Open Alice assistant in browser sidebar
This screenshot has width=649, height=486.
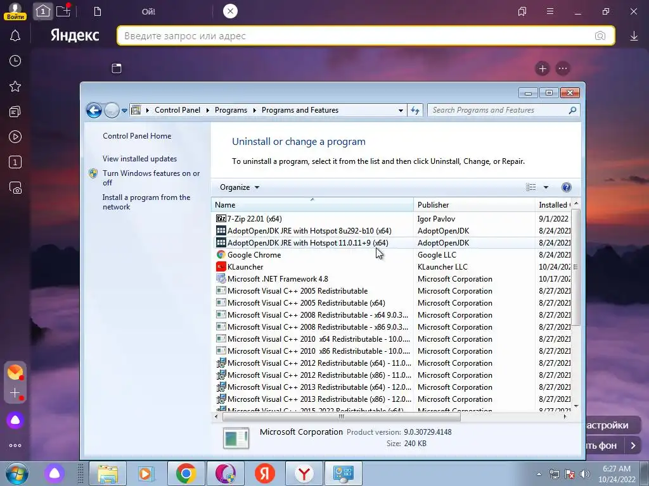pyautogui.click(x=15, y=420)
